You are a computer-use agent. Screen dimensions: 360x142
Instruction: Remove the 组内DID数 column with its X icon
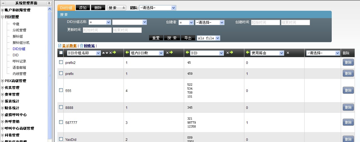click(167, 53)
